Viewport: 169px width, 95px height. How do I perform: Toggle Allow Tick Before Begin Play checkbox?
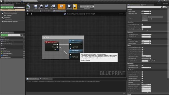(142, 29)
